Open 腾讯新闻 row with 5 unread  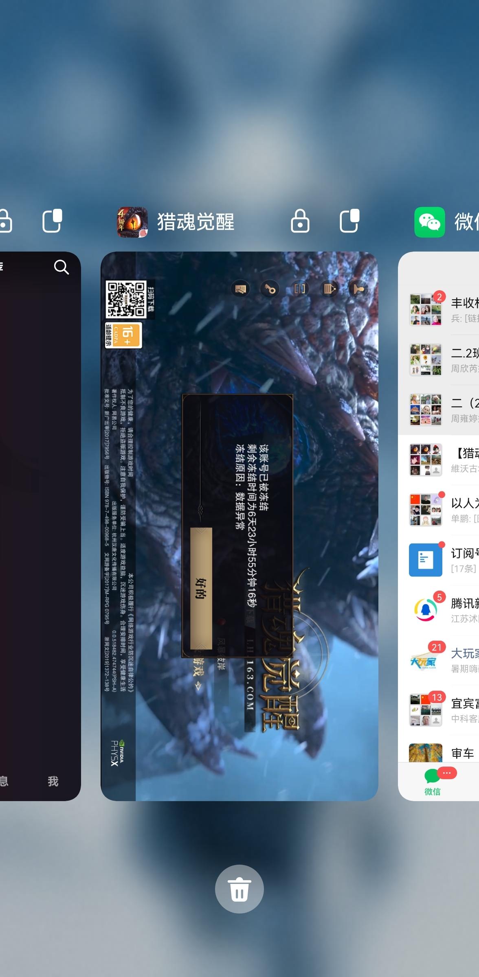(x=439, y=610)
